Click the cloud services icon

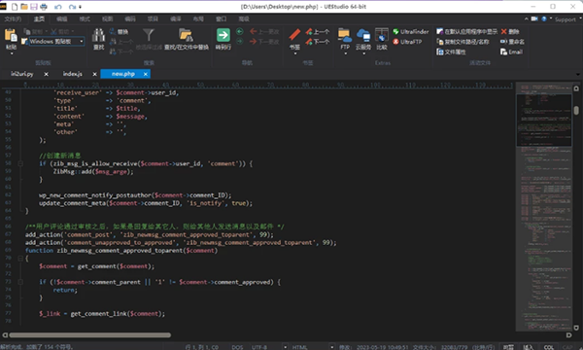[x=363, y=35]
